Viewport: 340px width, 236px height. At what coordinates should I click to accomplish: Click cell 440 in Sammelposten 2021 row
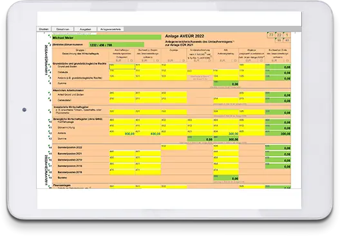pyautogui.click(x=122, y=153)
